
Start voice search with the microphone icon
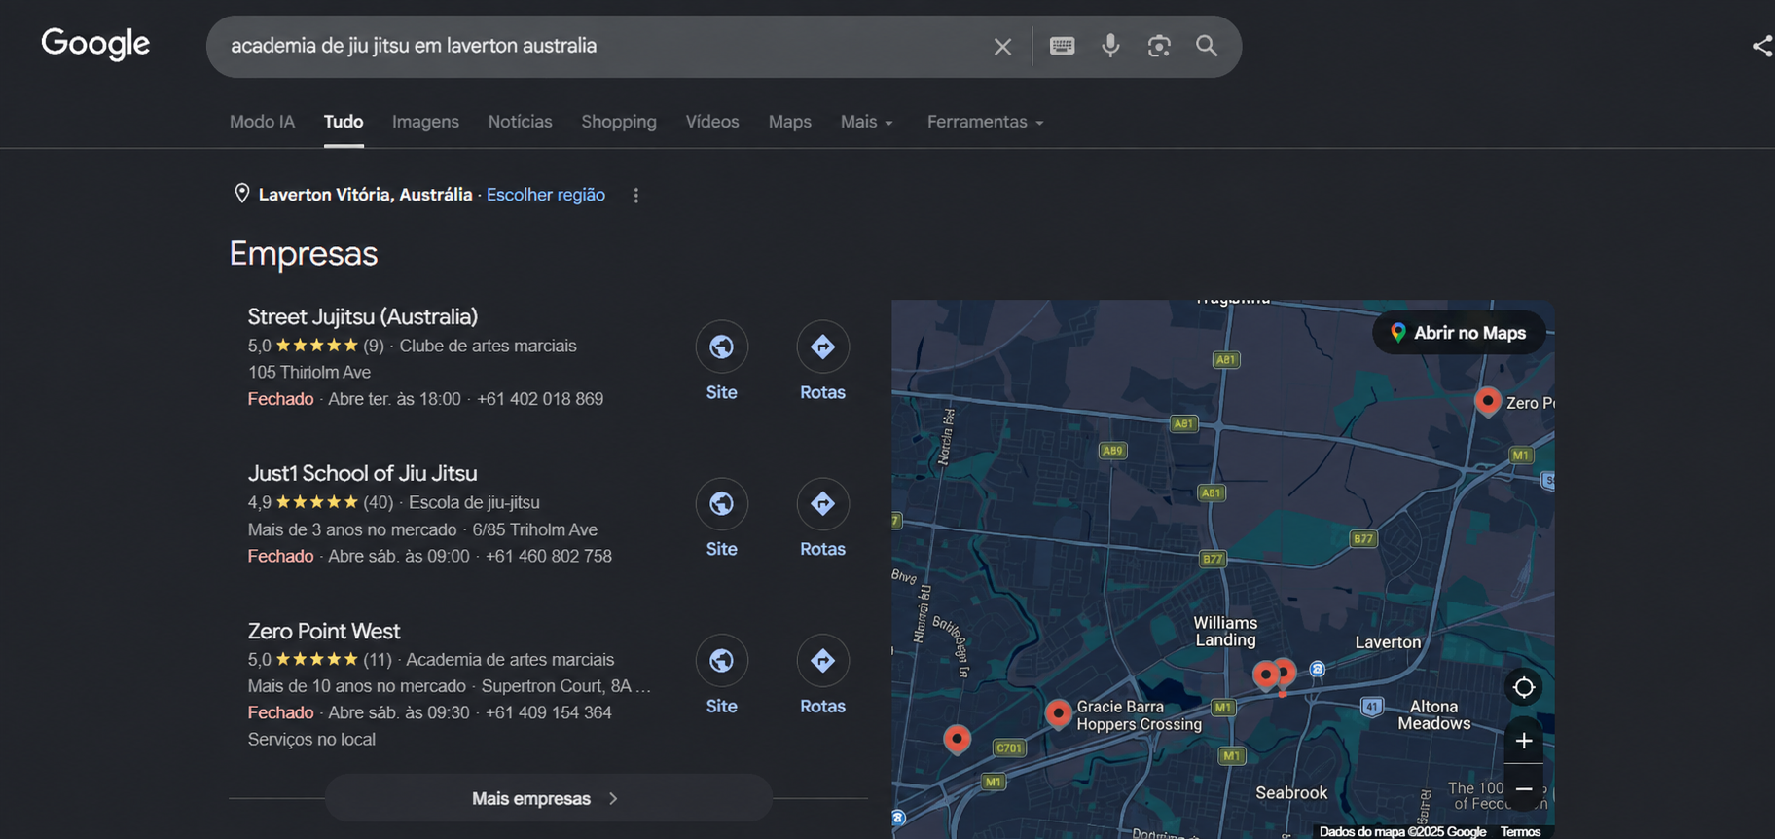pyautogui.click(x=1110, y=46)
